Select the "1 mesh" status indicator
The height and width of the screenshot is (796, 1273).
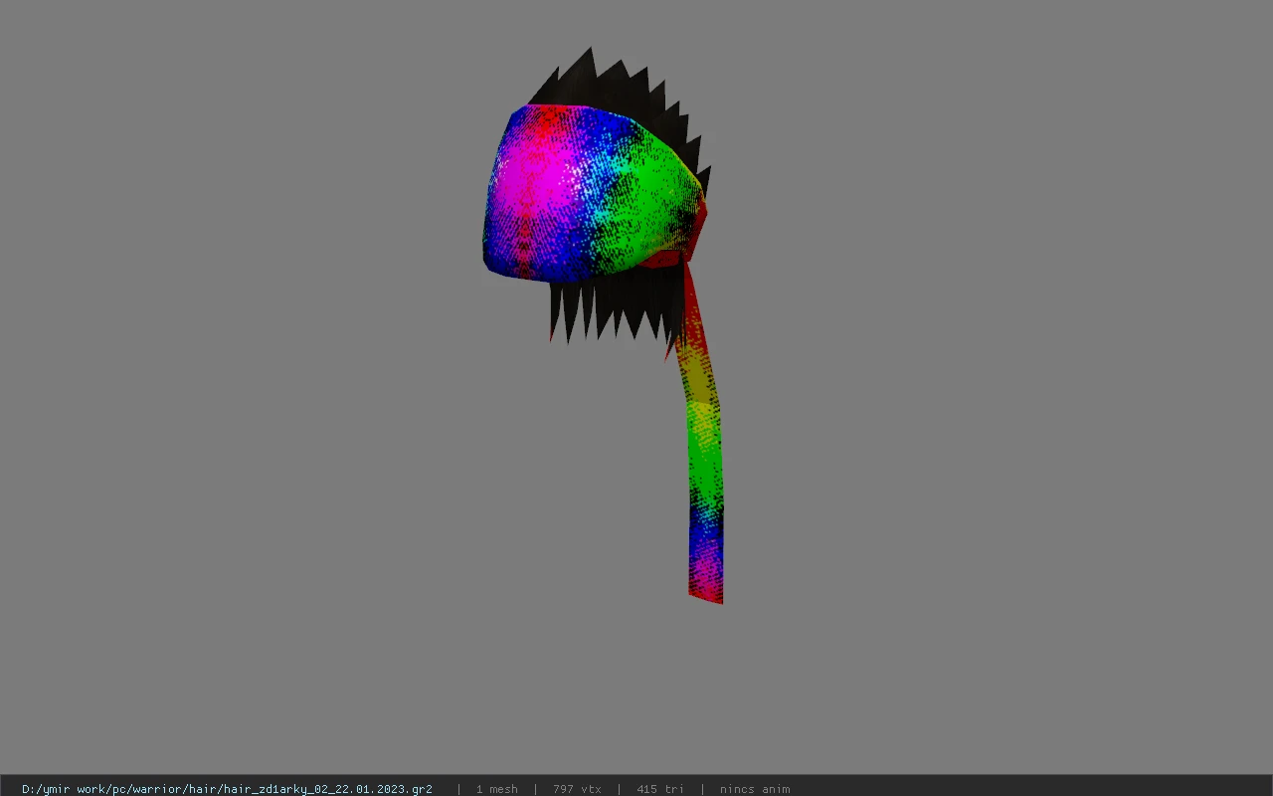pos(496,788)
